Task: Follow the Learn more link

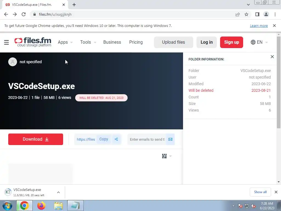Action: pyautogui.click(x=259, y=26)
